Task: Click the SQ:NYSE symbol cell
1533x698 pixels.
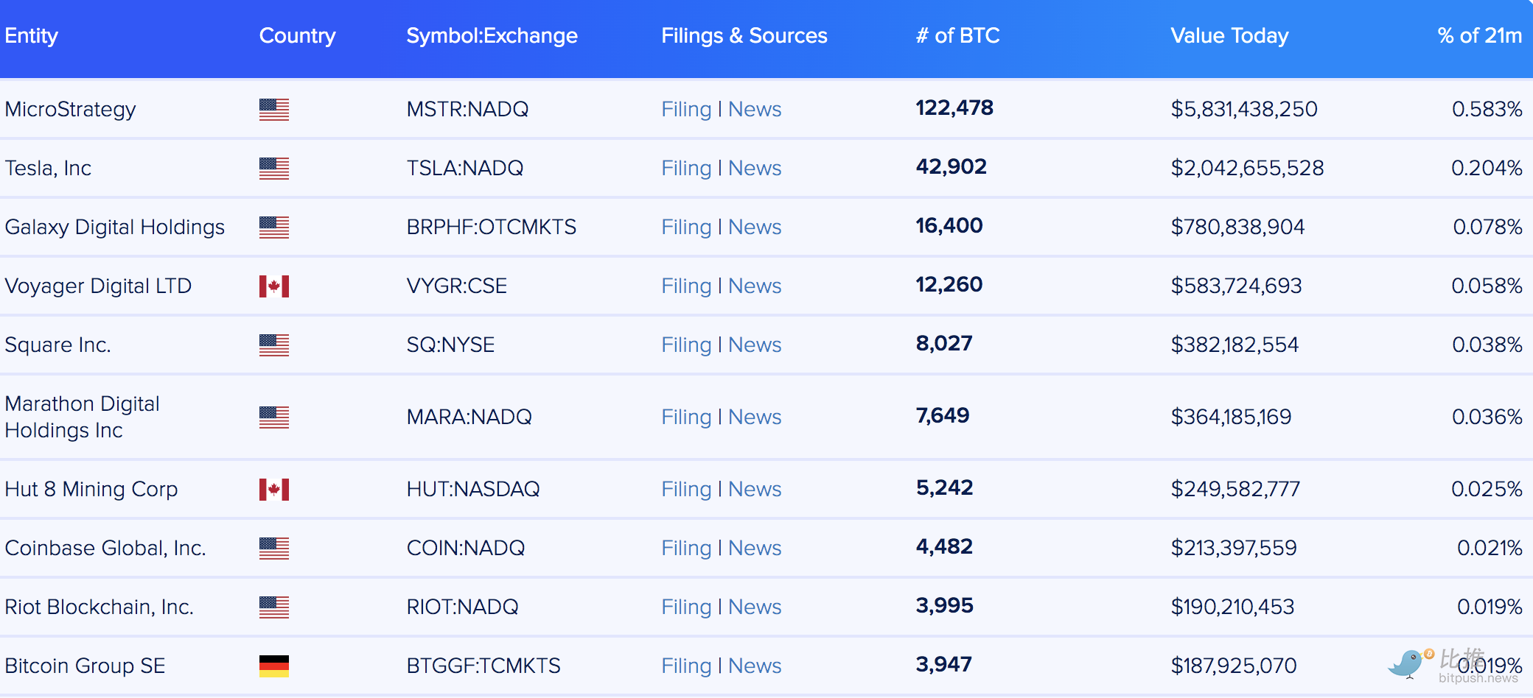Action: (450, 345)
